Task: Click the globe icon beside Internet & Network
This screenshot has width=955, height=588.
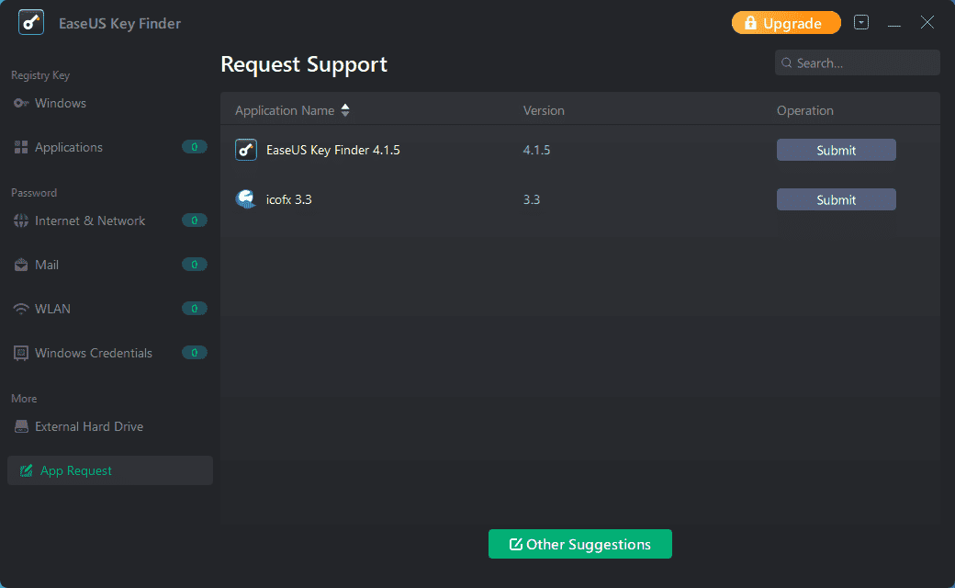Action: click(x=21, y=220)
